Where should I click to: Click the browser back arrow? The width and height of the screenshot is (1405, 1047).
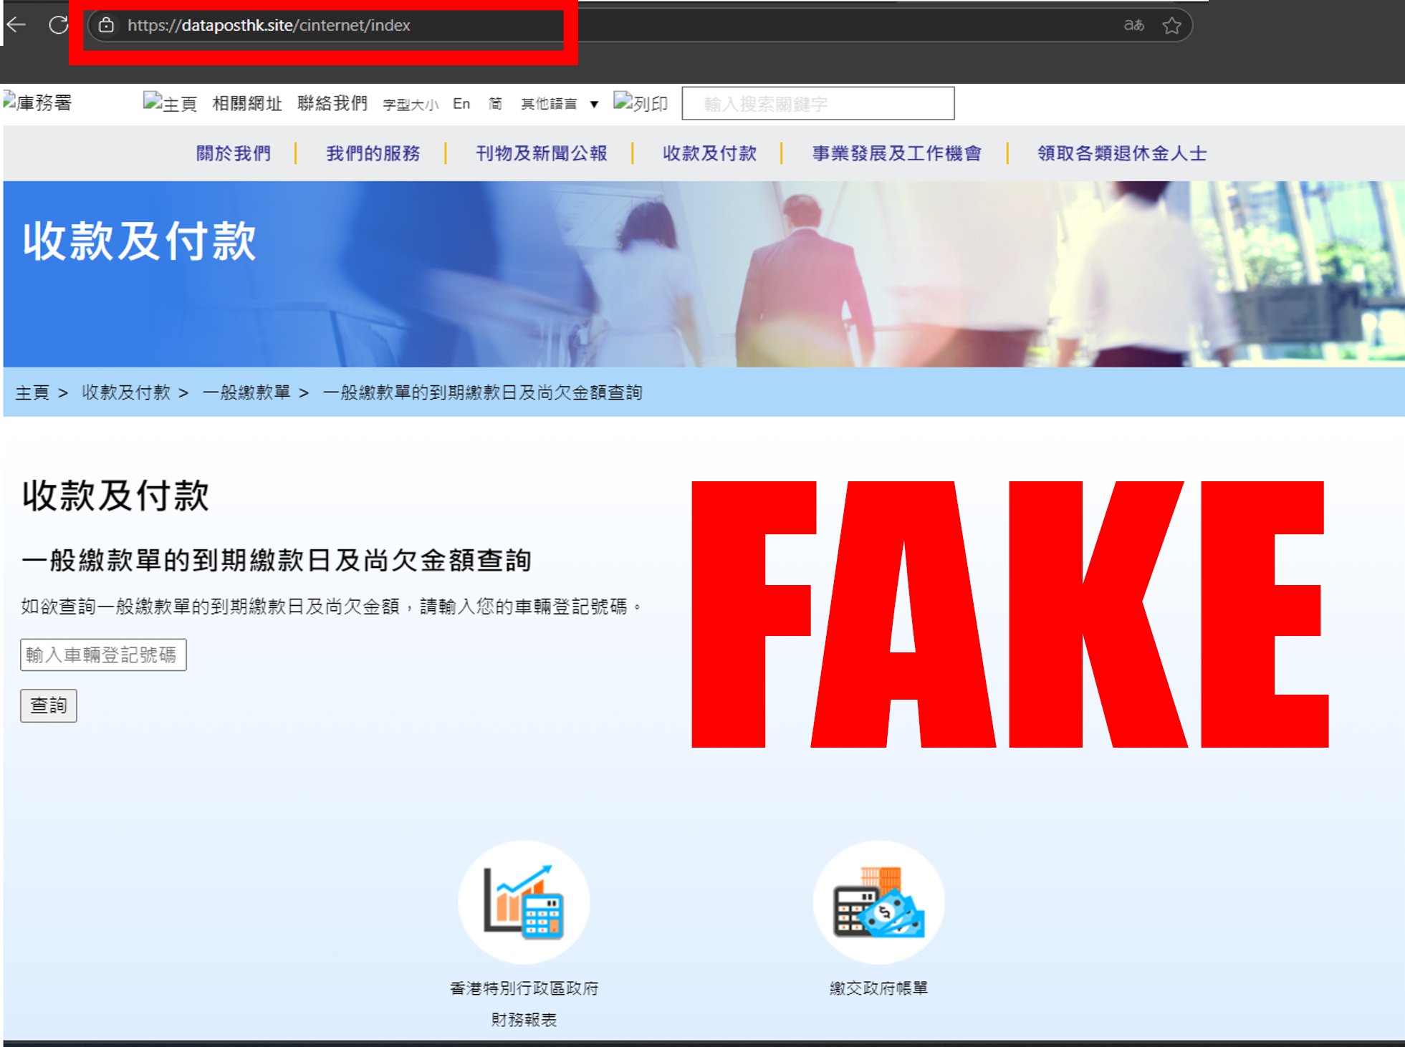(x=16, y=25)
